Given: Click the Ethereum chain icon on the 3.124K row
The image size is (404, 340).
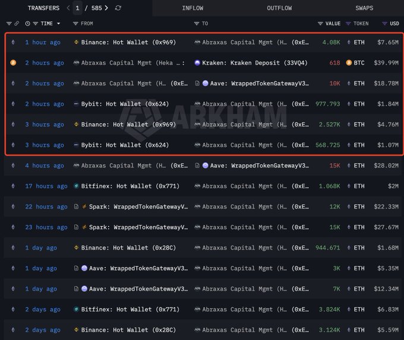Looking at the screenshot, I should click(x=13, y=330).
